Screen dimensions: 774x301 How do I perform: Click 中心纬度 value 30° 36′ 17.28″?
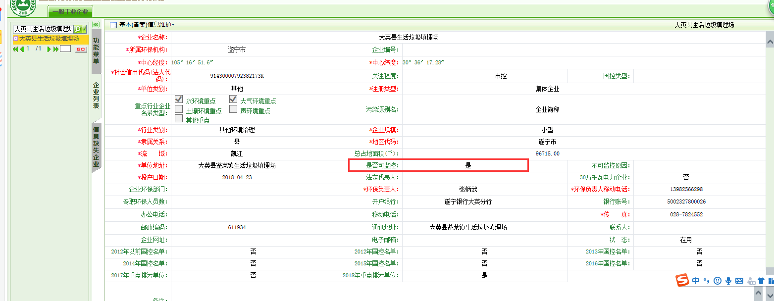[423, 62]
